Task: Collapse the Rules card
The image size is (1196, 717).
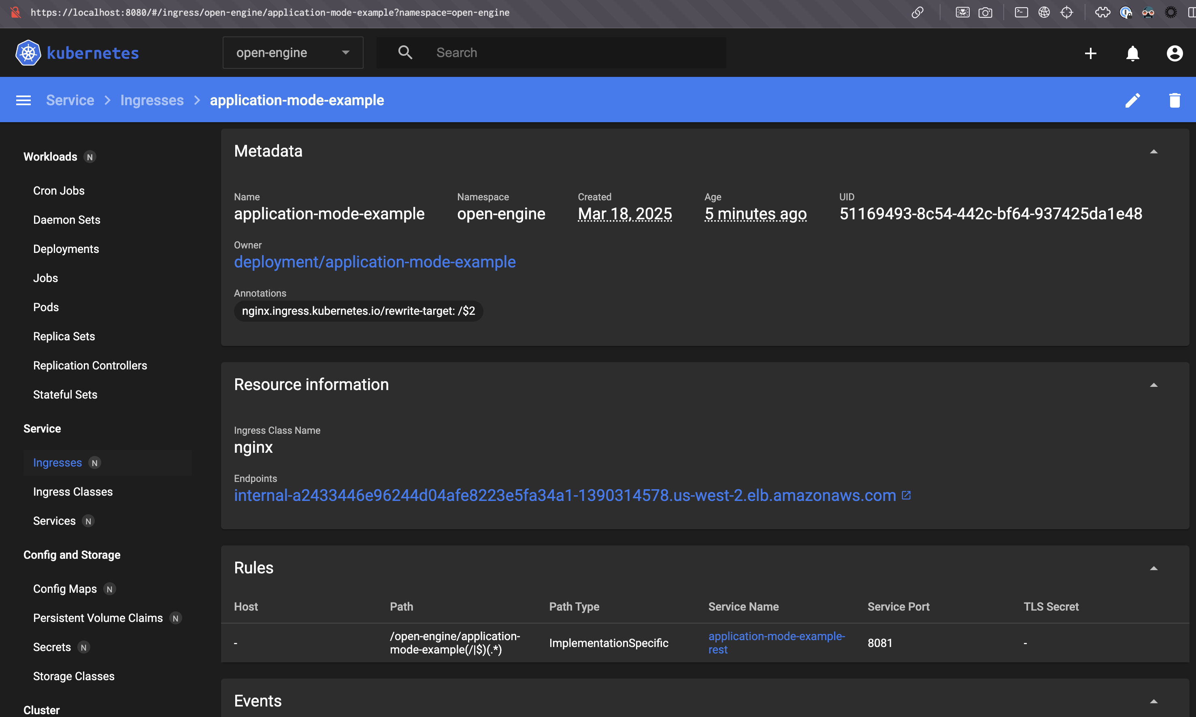Action: [1154, 568]
